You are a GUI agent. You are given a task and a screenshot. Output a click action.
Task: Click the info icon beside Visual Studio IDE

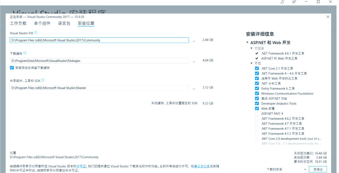click(36, 33)
